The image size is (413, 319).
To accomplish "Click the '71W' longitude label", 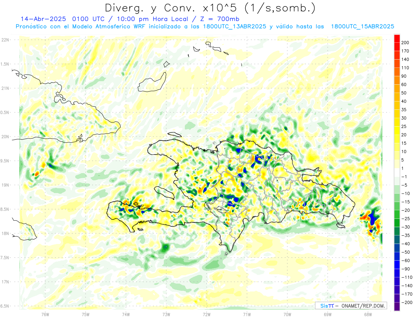I will pos(247,314).
